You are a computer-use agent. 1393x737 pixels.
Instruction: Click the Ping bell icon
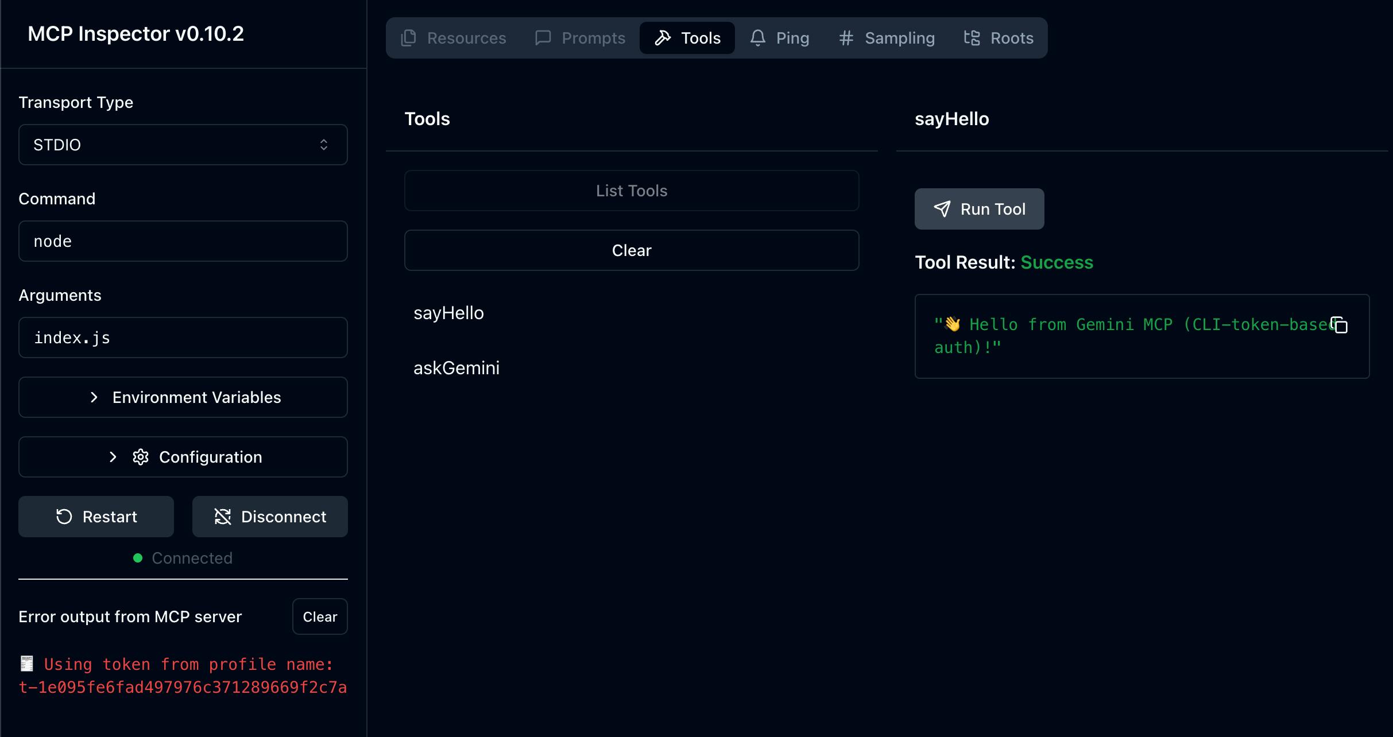758,37
